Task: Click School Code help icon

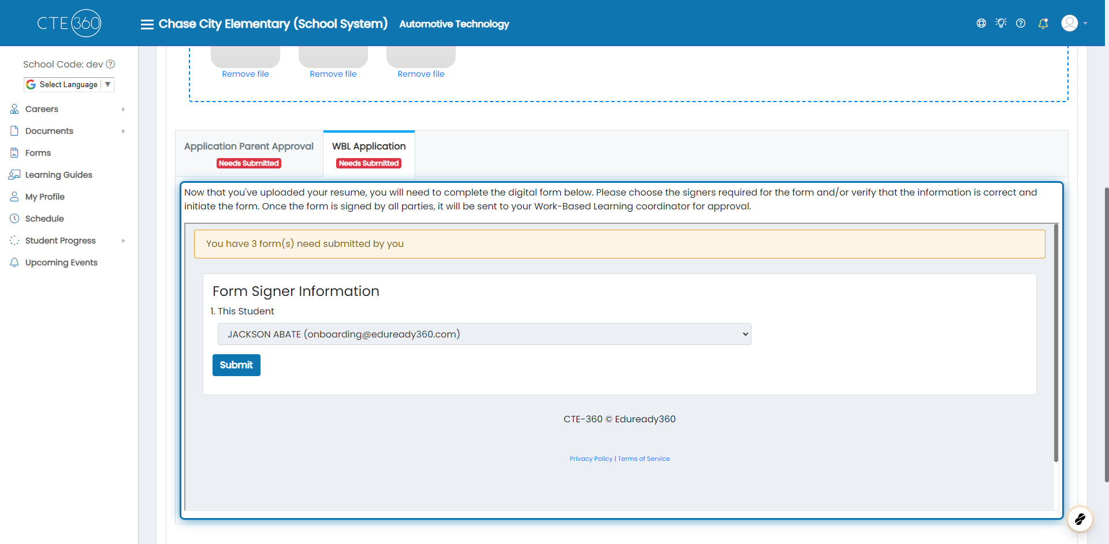Action: [110, 64]
